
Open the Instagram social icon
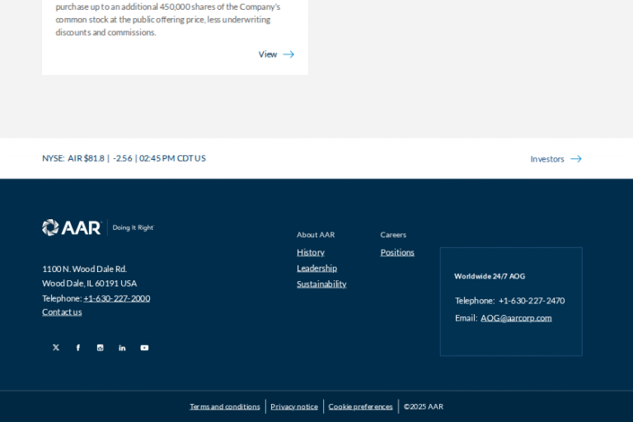[x=101, y=348]
